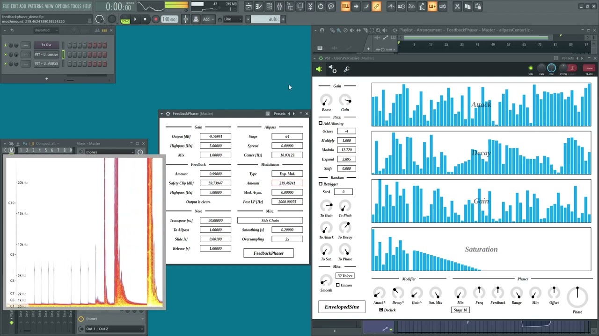Enable Retrigger checkbox in Random section
Viewport: 599px width, 336px height.
click(x=321, y=184)
